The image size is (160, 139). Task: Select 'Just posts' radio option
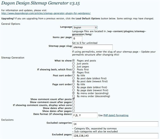pos(74,63)
